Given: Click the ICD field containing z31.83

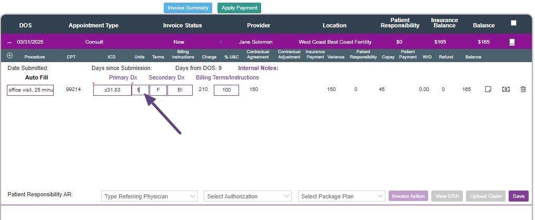Looking at the screenshot, I should click(112, 90).
